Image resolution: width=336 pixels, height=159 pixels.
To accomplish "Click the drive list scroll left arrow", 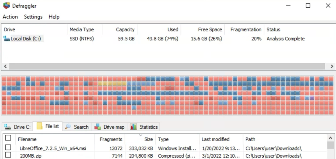I will pyautogui.click(x=5, y=66).
